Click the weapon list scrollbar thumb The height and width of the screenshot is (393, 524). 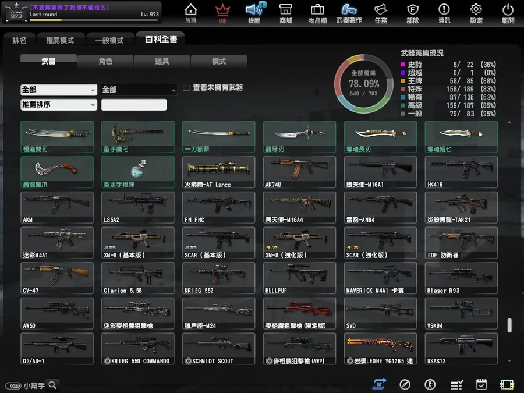(x=509, y=325)
